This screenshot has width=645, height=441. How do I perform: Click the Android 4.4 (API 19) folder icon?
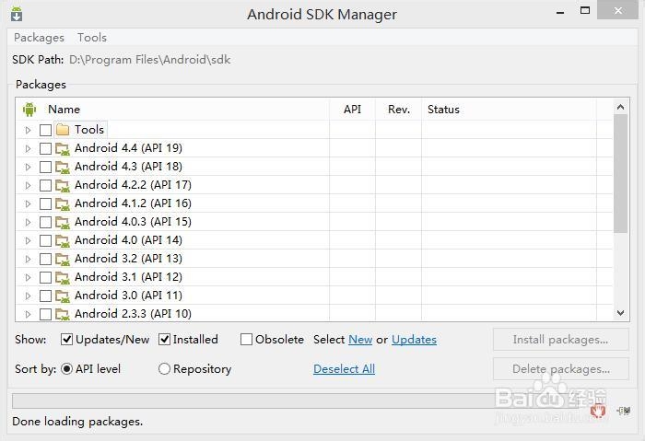click(x=63, y=148)
